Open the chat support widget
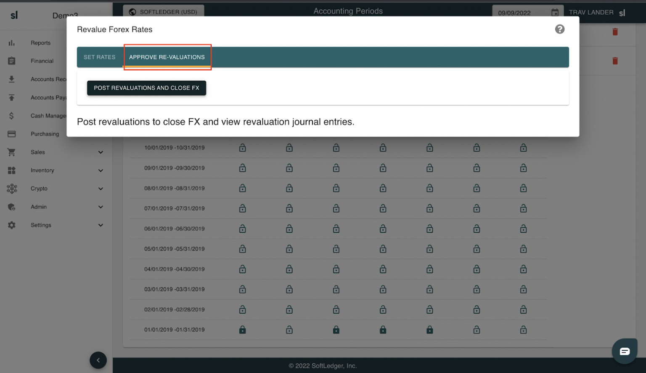This screenshot has height=373, width=646. (624, 351)
